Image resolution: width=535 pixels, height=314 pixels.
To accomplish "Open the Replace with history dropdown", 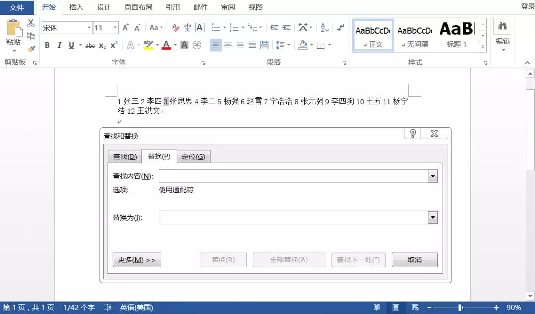I will [x=433, y=218].
